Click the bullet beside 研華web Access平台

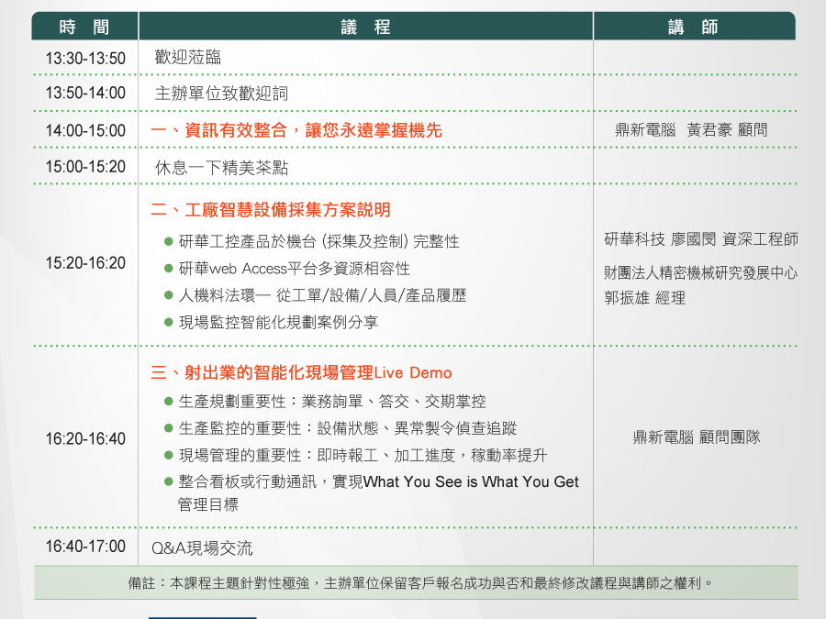169,269
